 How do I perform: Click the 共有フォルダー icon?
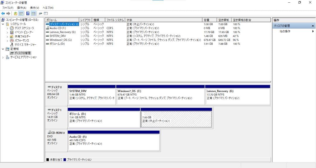[x=12, y=37]
